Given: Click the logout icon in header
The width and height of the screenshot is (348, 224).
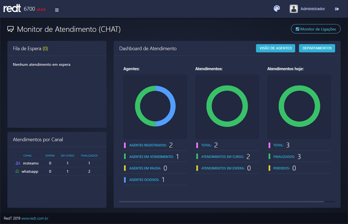Looking at the screenshot, I should [x=337, y=9].
